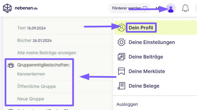Open Deine Beiträge menu entry

click(x=156, y=57)
